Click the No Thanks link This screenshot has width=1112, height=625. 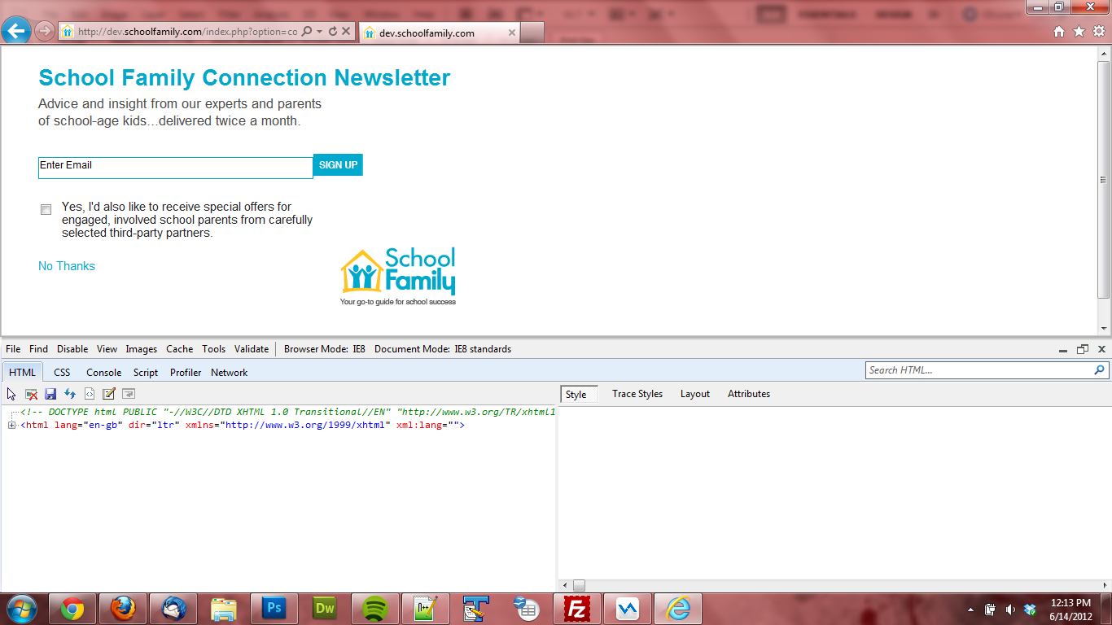point(67,266)
